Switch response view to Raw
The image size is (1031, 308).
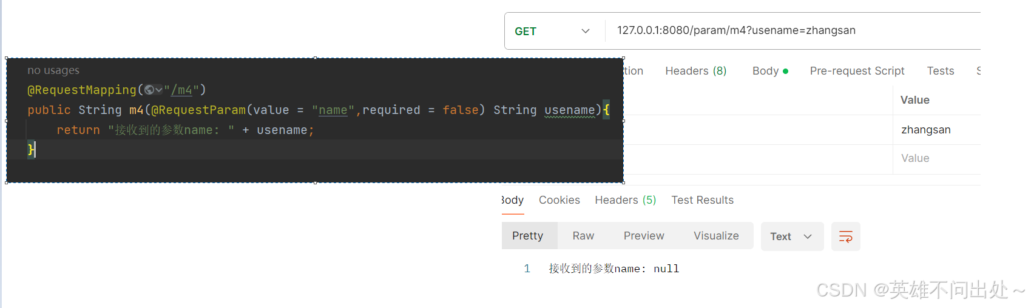pos(583,236)
